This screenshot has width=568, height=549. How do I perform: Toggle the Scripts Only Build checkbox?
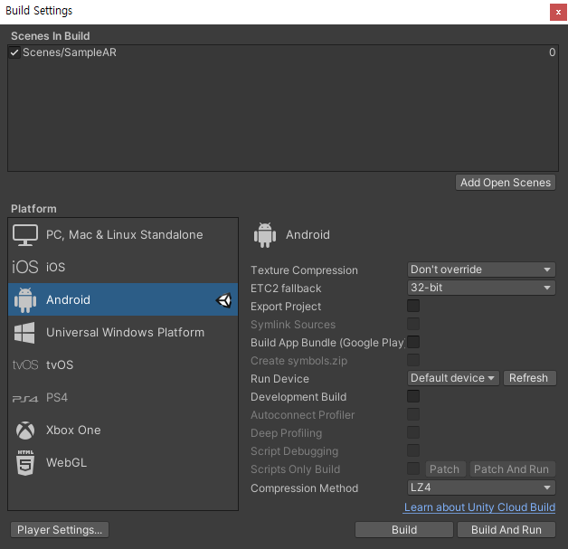point(413,469)
